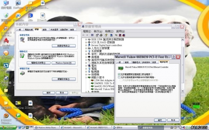This screenshot has height=130, width=209.
Task: Expand 電池 tree node
Action: point(86,66)
